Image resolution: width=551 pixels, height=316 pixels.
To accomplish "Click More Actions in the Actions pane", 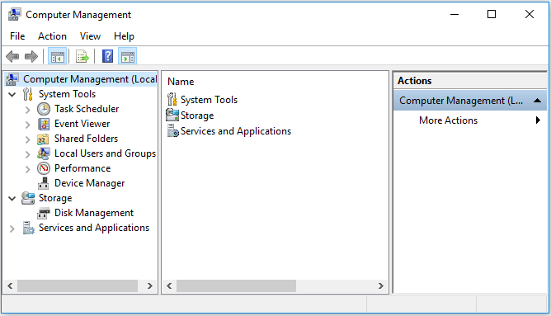I will 448,120.
